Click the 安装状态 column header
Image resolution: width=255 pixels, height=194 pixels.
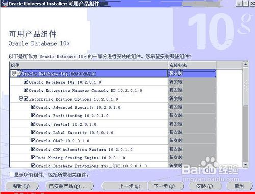[192, 65]
